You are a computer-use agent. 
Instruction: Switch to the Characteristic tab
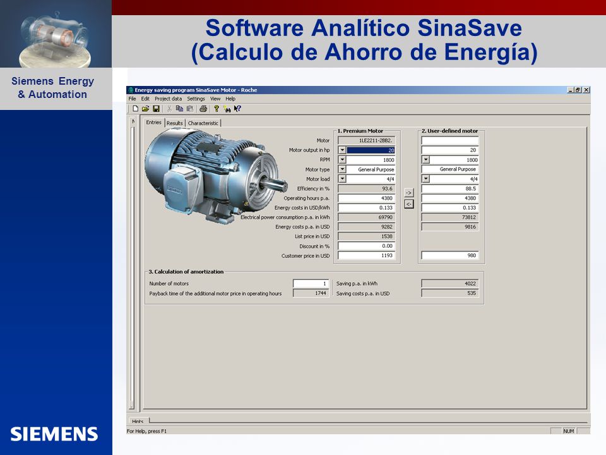(x=203, y=123)
